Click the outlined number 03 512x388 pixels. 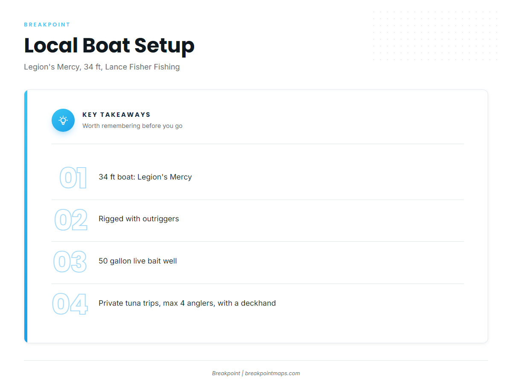click(x=70, y=262)
